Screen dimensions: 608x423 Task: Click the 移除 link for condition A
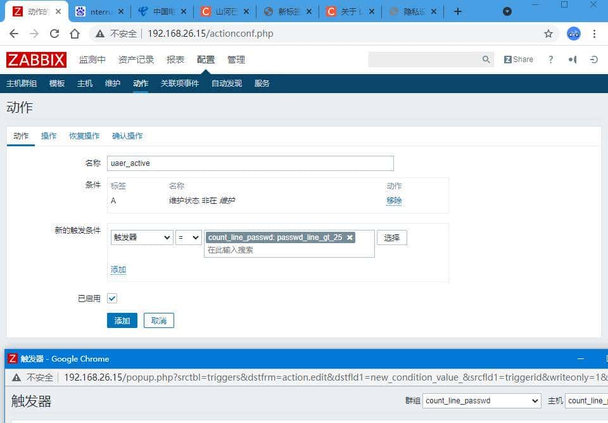click(x=393, y=200)
